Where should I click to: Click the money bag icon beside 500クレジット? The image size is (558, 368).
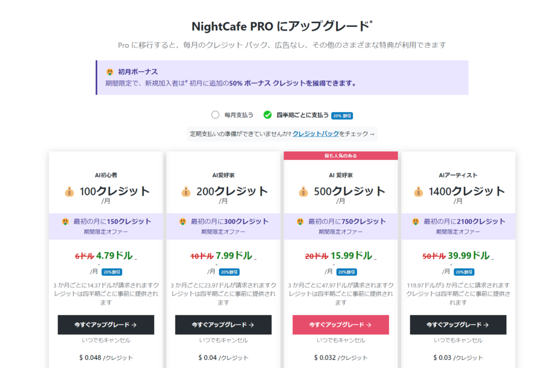(x=303, y=192)
